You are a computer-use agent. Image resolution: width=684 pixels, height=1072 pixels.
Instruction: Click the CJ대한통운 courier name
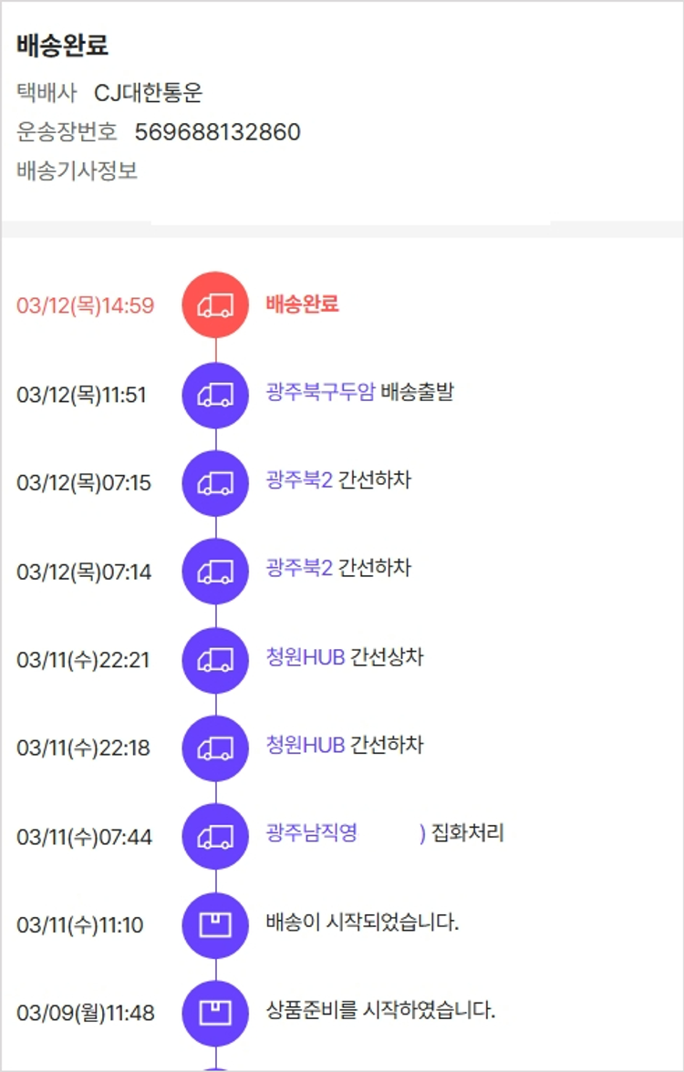point(148,92)
